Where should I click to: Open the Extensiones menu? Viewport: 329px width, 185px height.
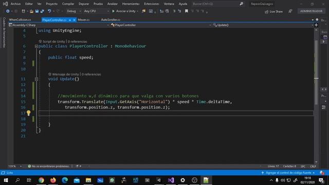152,4
